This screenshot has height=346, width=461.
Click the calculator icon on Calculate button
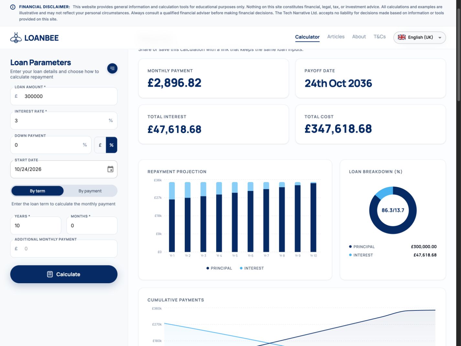pyautogui.click(x=50, y=274)
